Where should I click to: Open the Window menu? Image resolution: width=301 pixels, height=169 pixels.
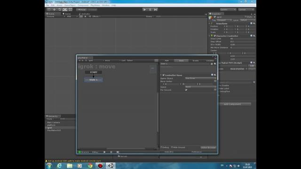(105, 5)
